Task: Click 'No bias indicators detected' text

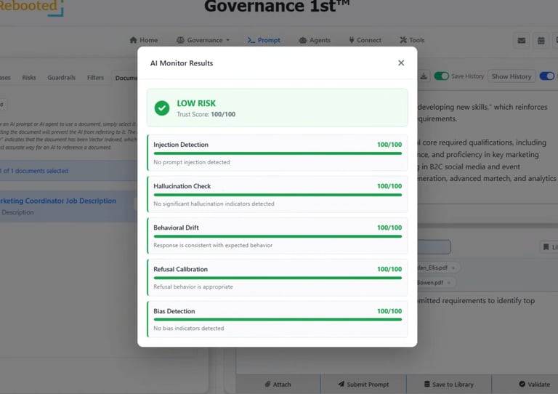Action: click(x=189, y=328)
